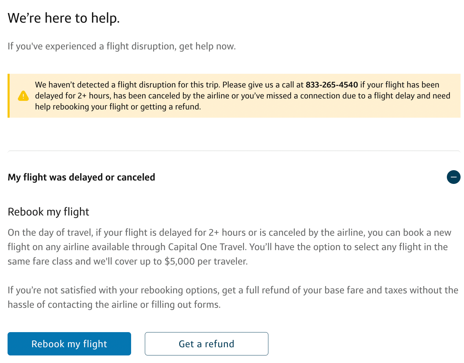
Task: Click the 'get help now' subtitle line
Action: tap(121, 46)
